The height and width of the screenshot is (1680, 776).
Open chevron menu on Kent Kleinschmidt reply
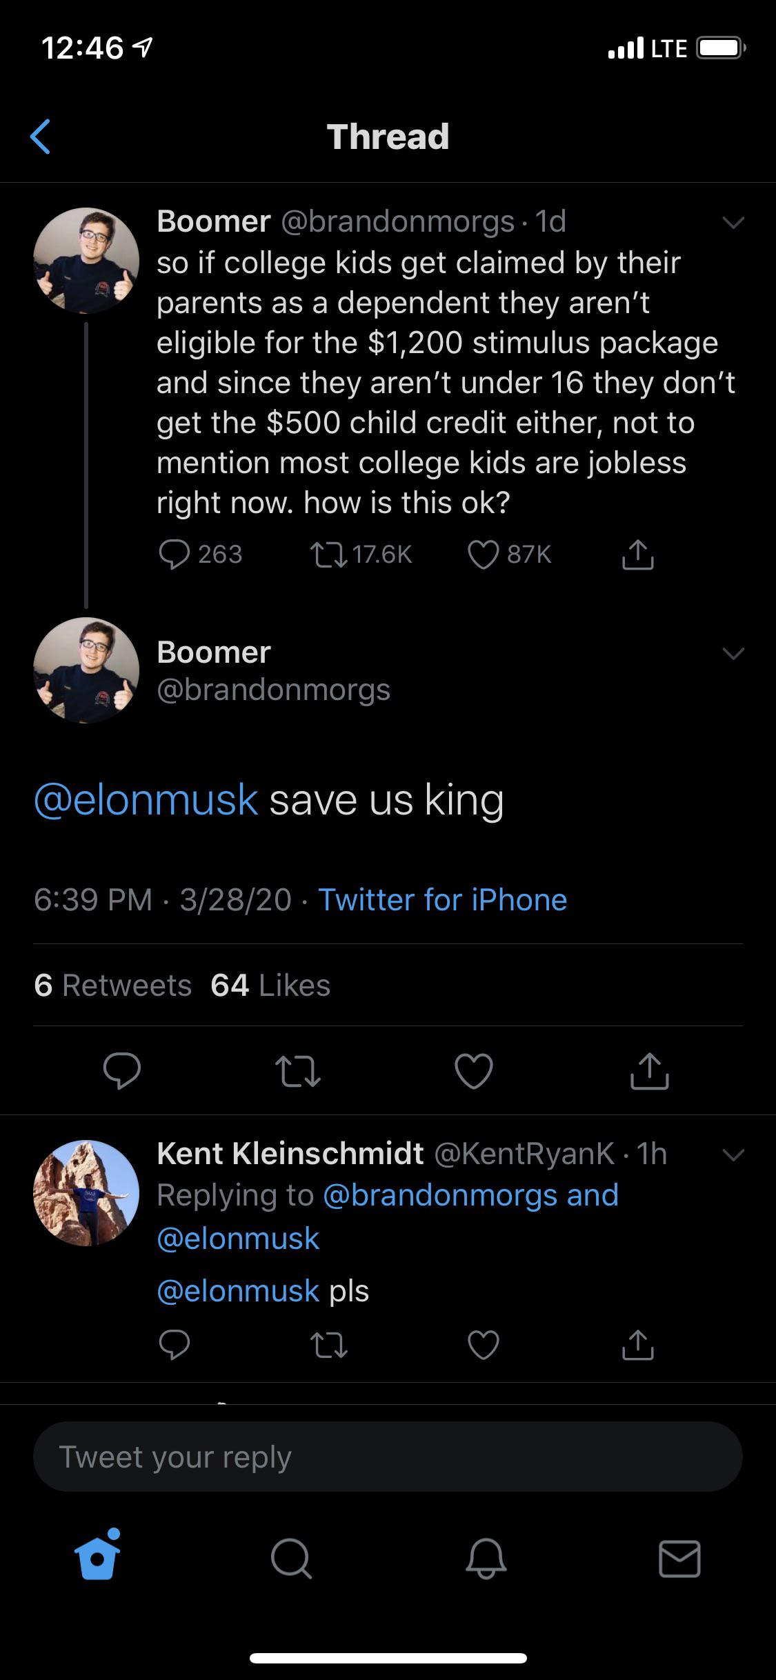point(733,1154)
